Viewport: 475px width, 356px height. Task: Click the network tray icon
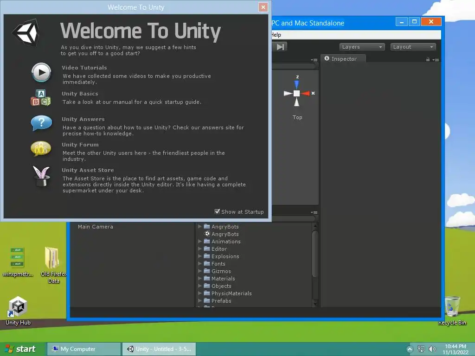point(421,349)
